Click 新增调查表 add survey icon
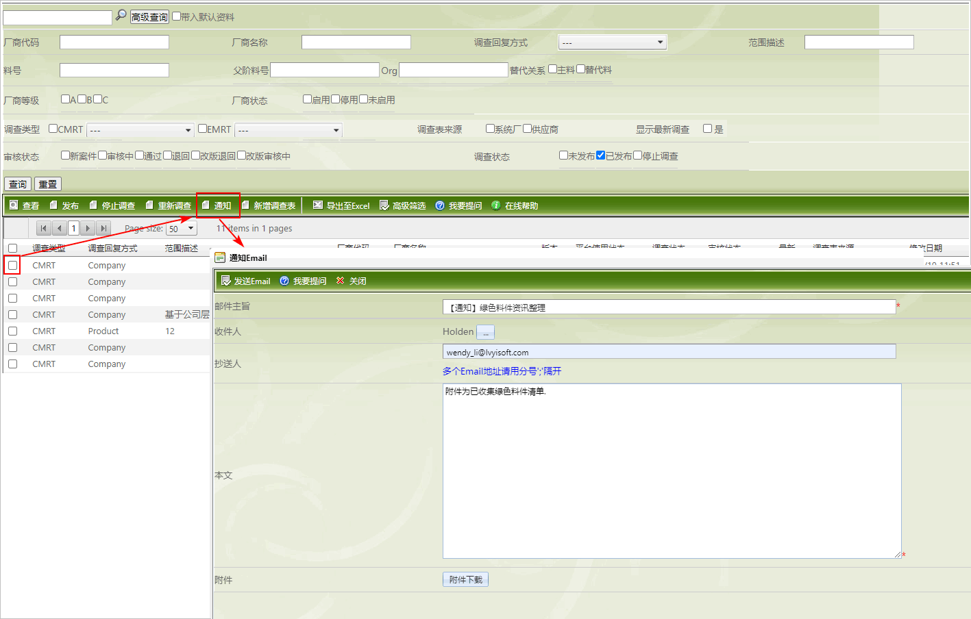The height and width of the screenshot is (619, 971). point(245,205)
